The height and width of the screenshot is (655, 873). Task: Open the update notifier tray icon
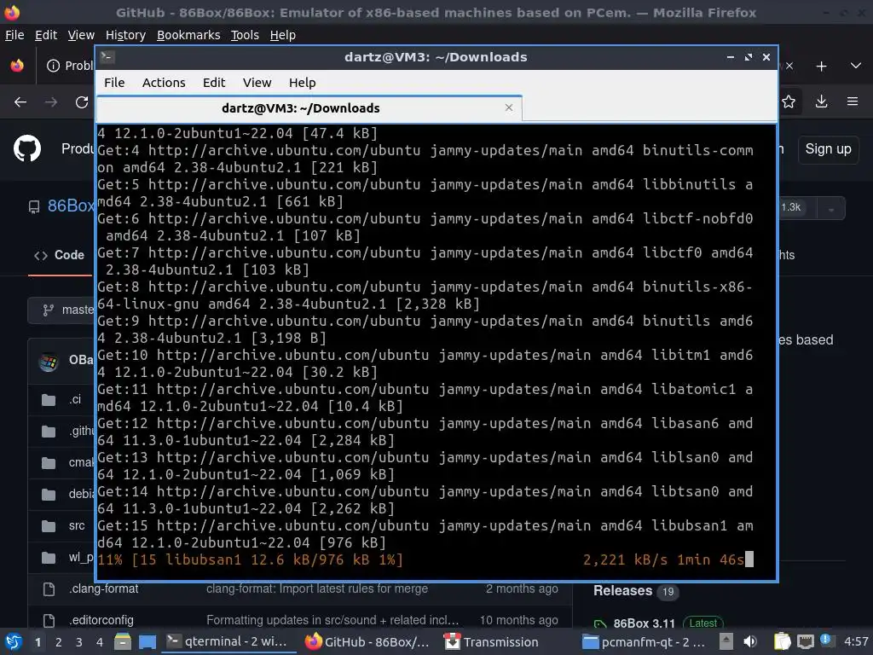pyautogui.click(x=825, y=641)
